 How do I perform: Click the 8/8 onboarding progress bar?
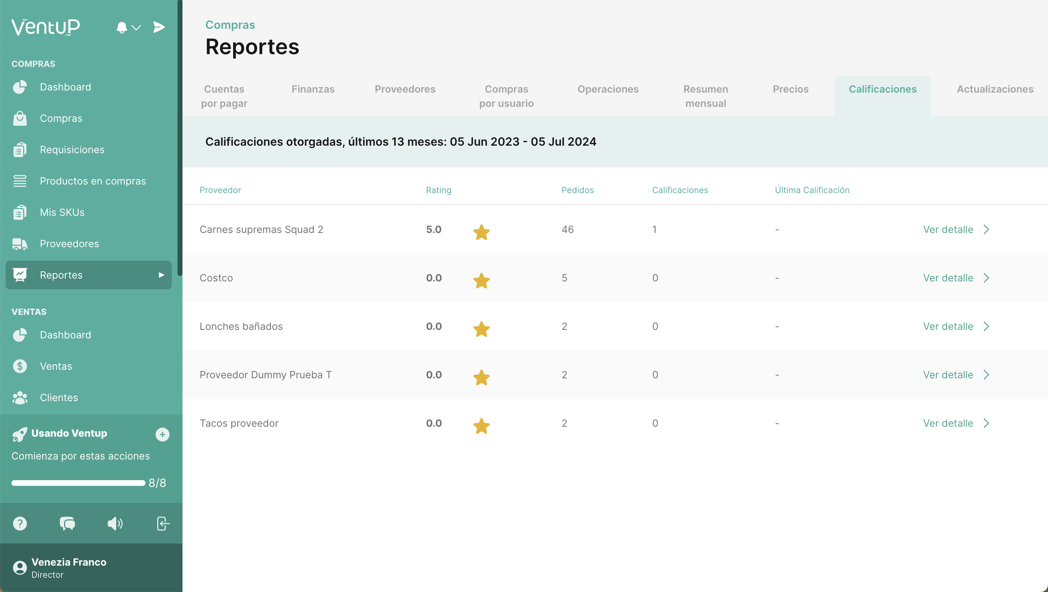(x=78, y=483)
